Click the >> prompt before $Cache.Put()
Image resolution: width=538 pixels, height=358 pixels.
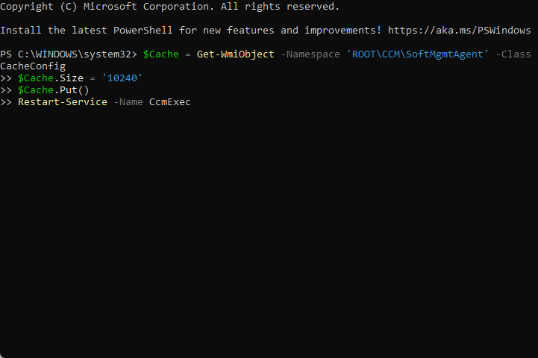tap(6, 90)
